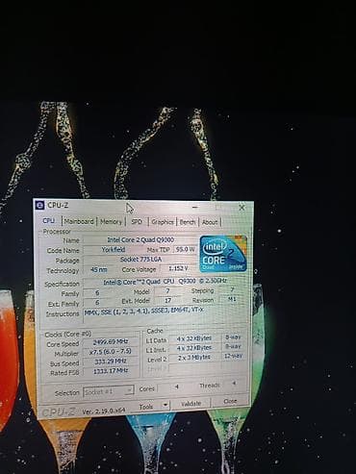Click the Socket 775 LGA package value
The width and height of the screenshot is (356, 474).
point(140,260)
